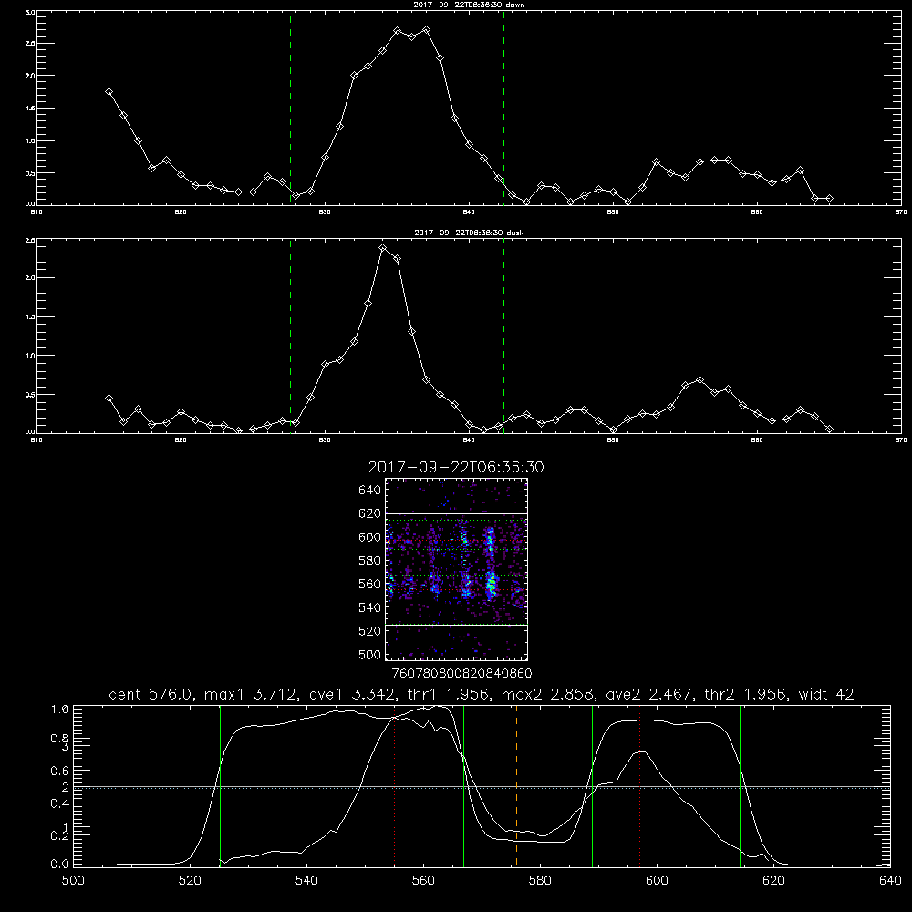The image size is (912, 912).
Task: Click the last diamond marker of dusk curve
Action: coord(829,429)
